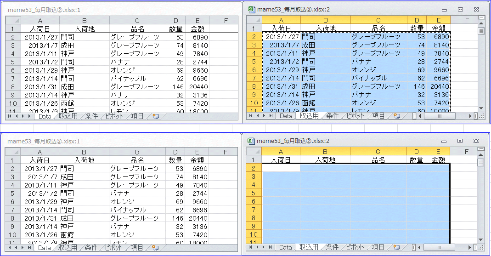Click previous-sheet arrow in upper-left window

[16, 116]
